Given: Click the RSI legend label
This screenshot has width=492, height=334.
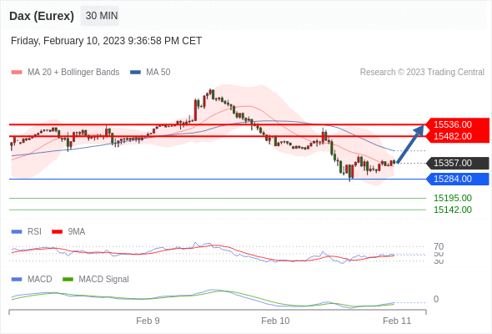Looking at the screenshot, I should [x=34, y=232].
